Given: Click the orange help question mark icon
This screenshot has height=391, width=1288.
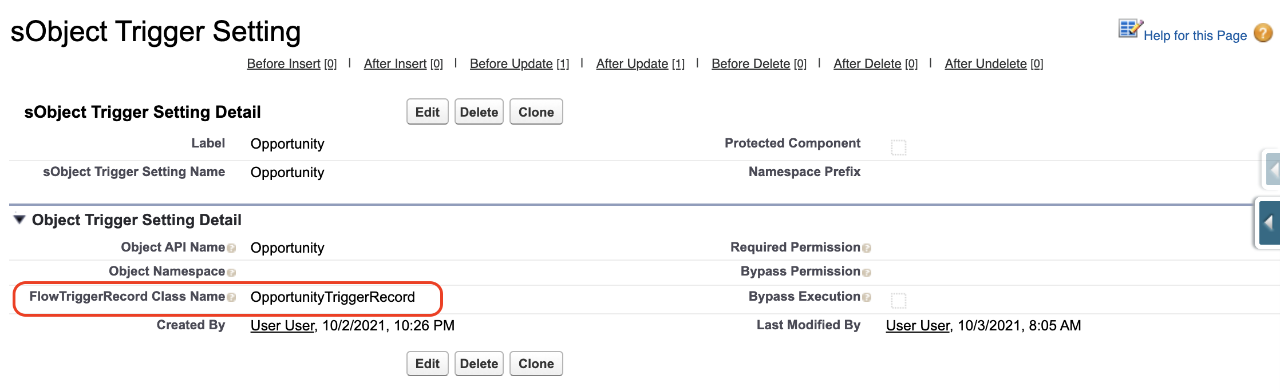Looking at the screenshot, I should [x=1263, y=33].
